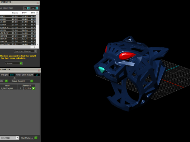The image size is (190, 142).
Task: Select the 10KW metal row
Action: (18, 39)
